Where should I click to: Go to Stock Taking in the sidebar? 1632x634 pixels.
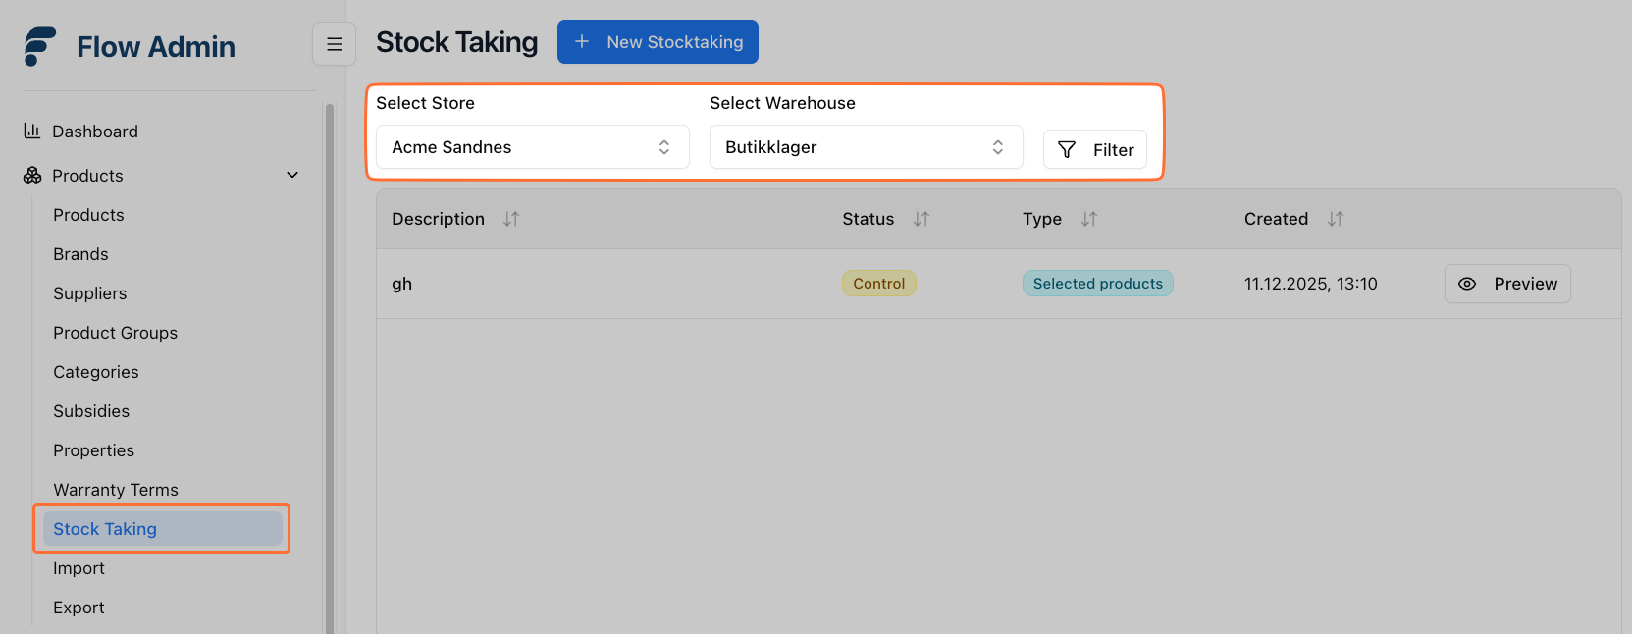tap(105, 529)
